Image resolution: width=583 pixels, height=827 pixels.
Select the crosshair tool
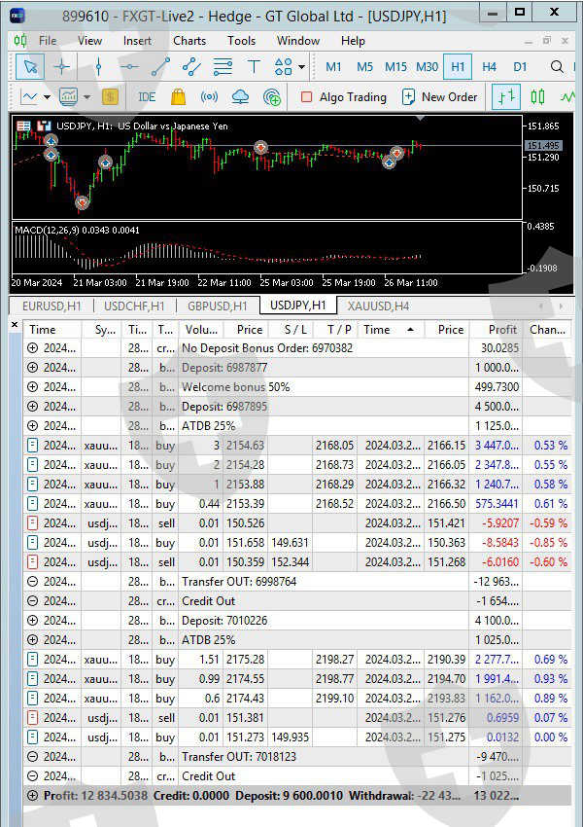tap(62, 67)
